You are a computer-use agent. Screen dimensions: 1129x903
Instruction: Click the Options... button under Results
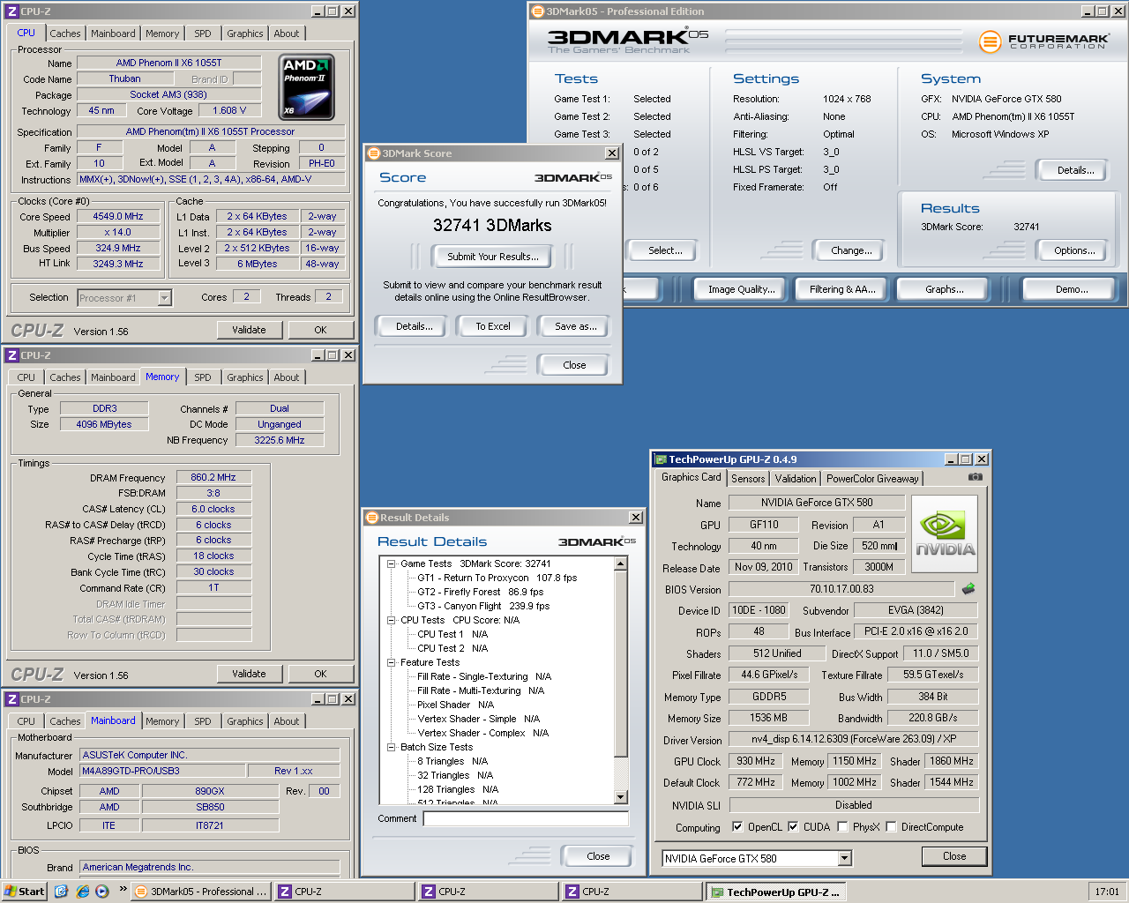pos(1074,250)
